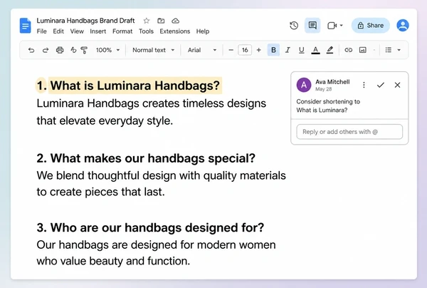The width and height of the screenshot is (427, 288).
Task: Click the text who value beauty and function.
Action: click(113, 261)
